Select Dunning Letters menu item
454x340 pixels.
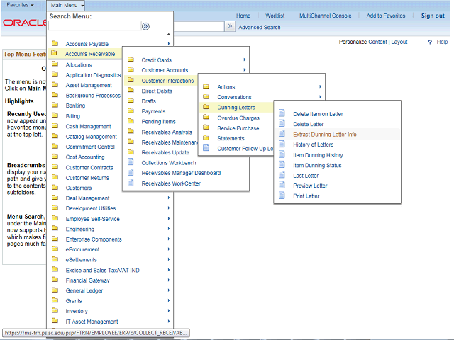[x=236, y=108]
